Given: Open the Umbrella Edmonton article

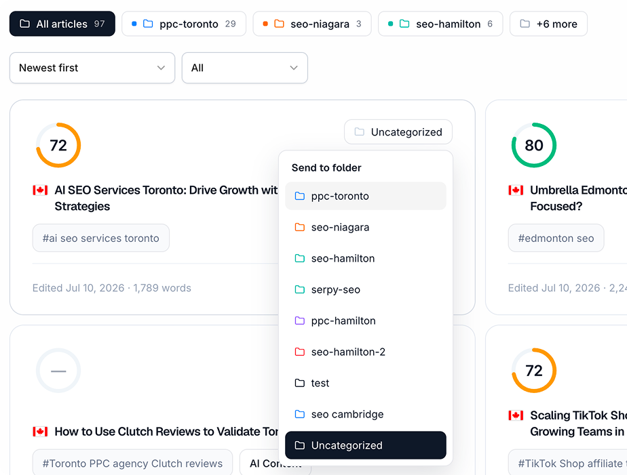Looking at the screenshot, I should (578, 198).
